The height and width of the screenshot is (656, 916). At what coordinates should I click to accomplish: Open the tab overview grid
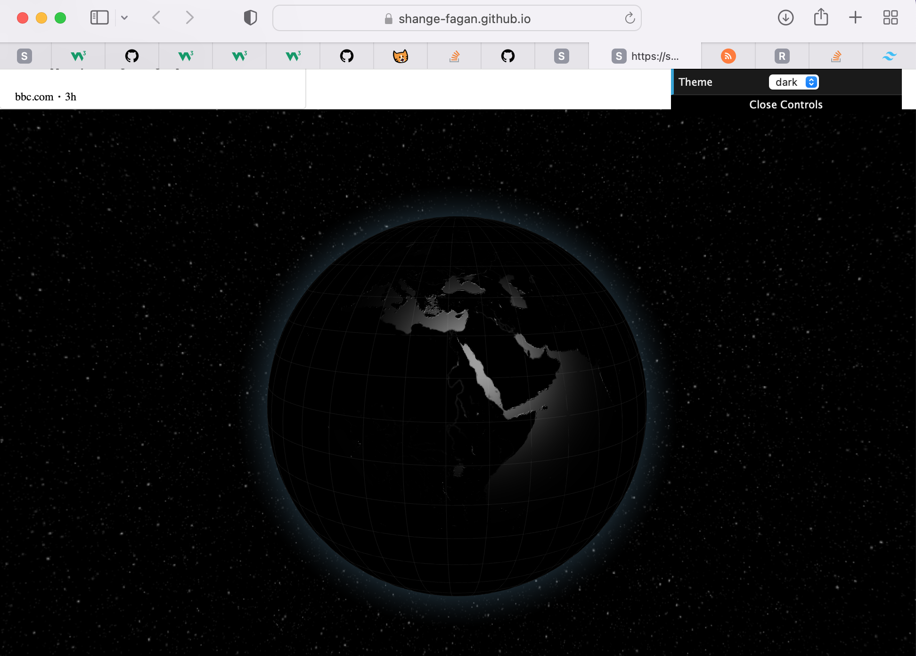pyautogui.click(x=890, y=17)
